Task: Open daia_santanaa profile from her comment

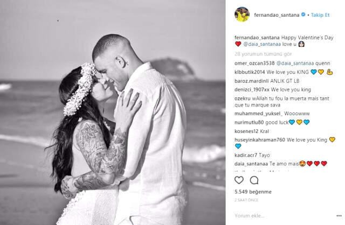Action: coord(251,164)
